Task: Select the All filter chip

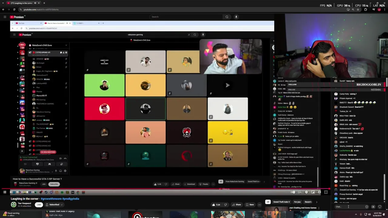Action: click(268, 202)
